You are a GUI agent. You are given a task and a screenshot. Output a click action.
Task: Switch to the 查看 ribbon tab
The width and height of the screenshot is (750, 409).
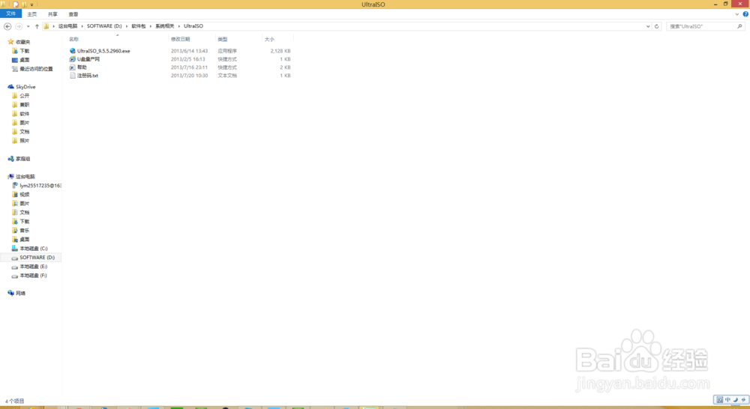73,14
